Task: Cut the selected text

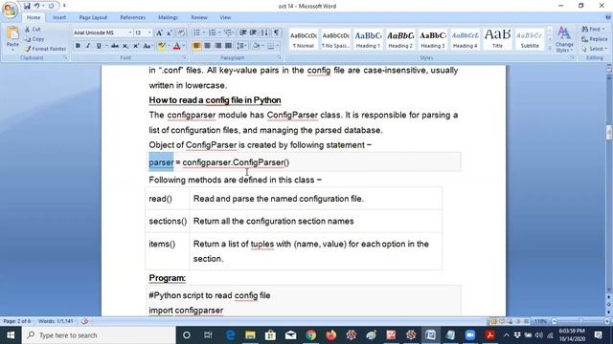Action: pos(33,30)
